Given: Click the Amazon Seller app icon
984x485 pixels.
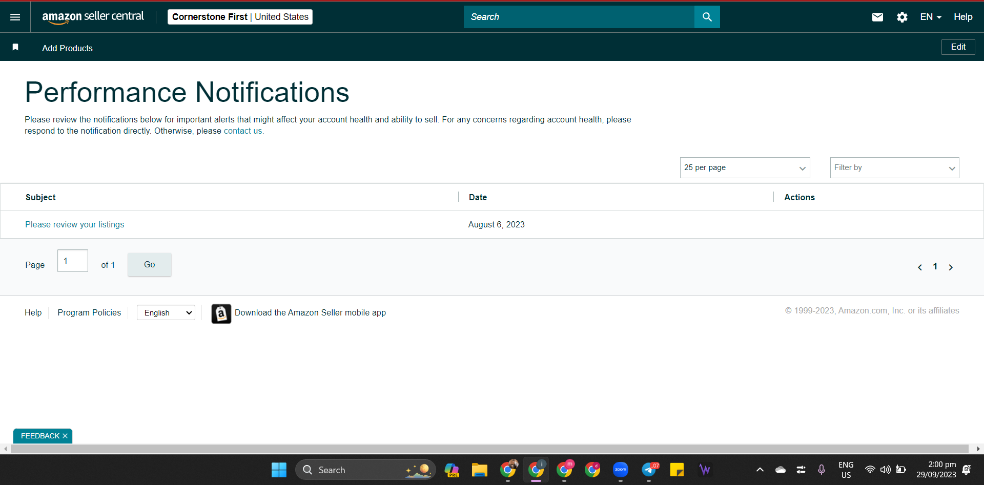Looking at the screenshot, I should (x=221, y=313).
